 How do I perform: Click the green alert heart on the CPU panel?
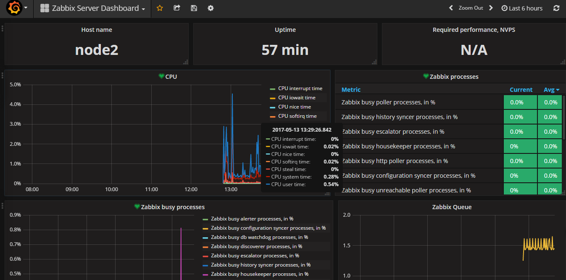(161, 76)
